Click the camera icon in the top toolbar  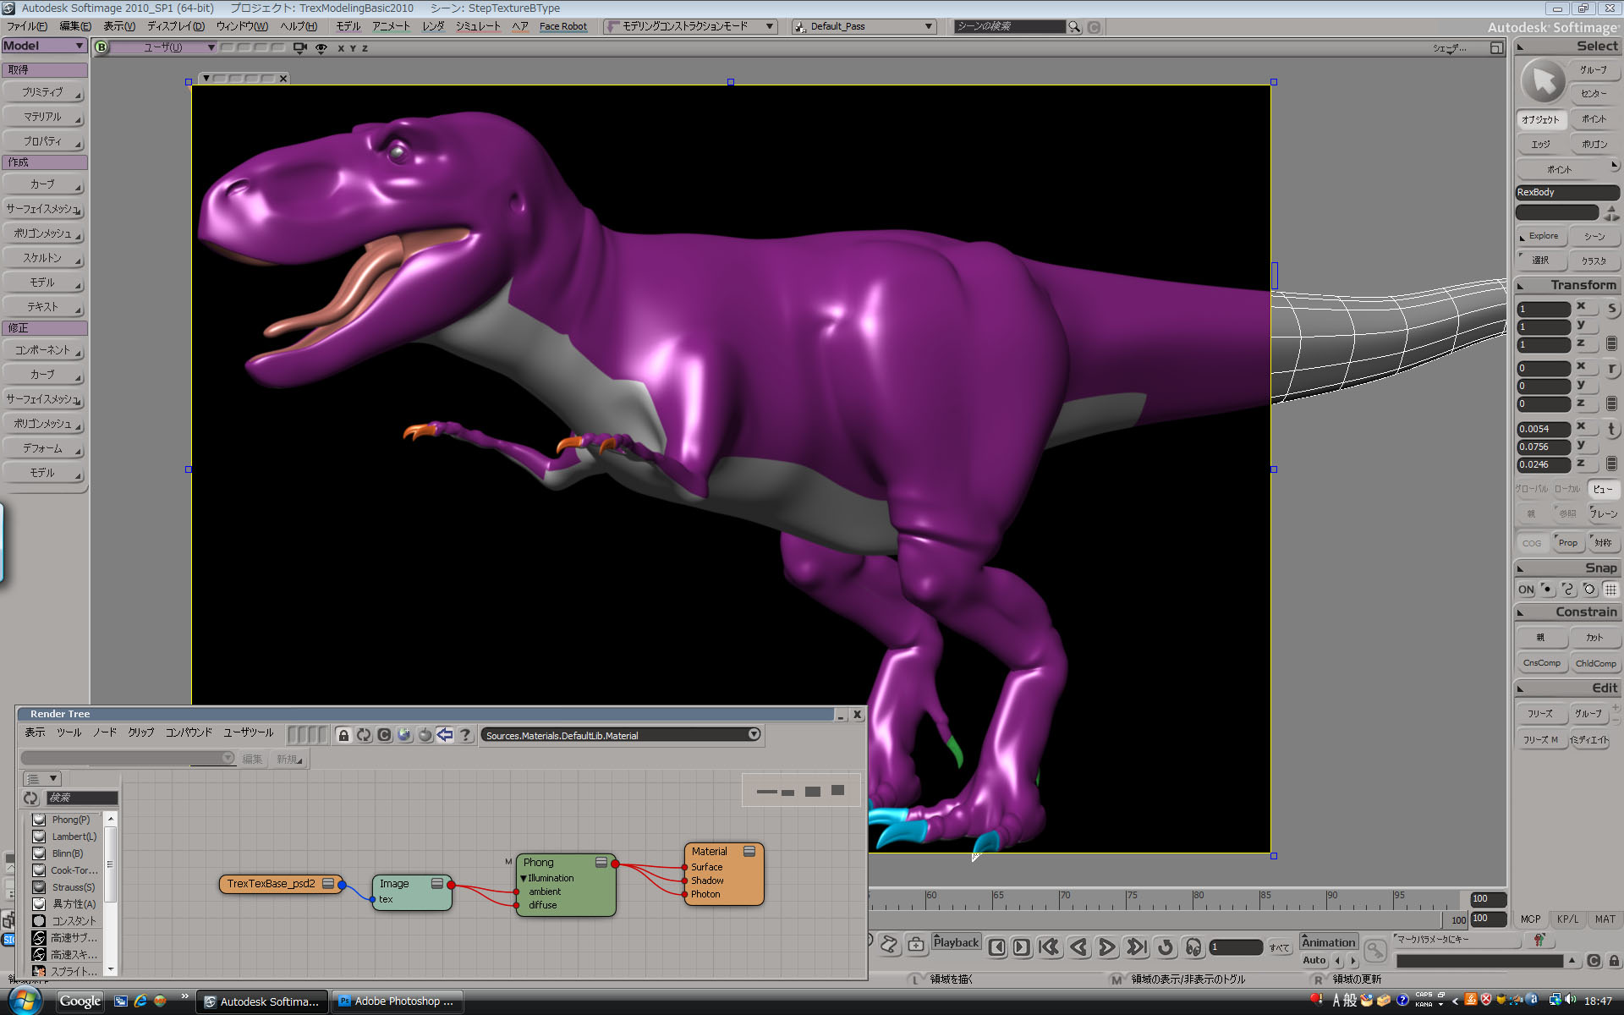click(299, 48)
